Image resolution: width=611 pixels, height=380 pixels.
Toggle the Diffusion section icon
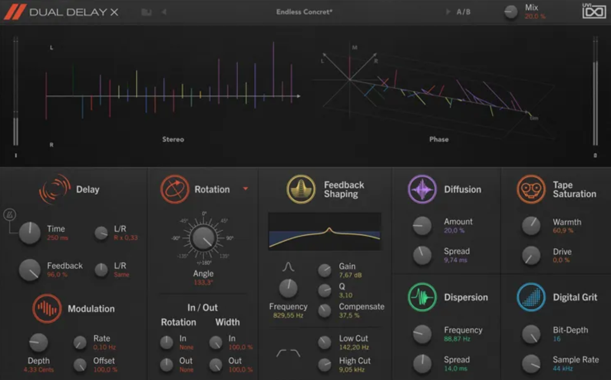tap(422, 189)
